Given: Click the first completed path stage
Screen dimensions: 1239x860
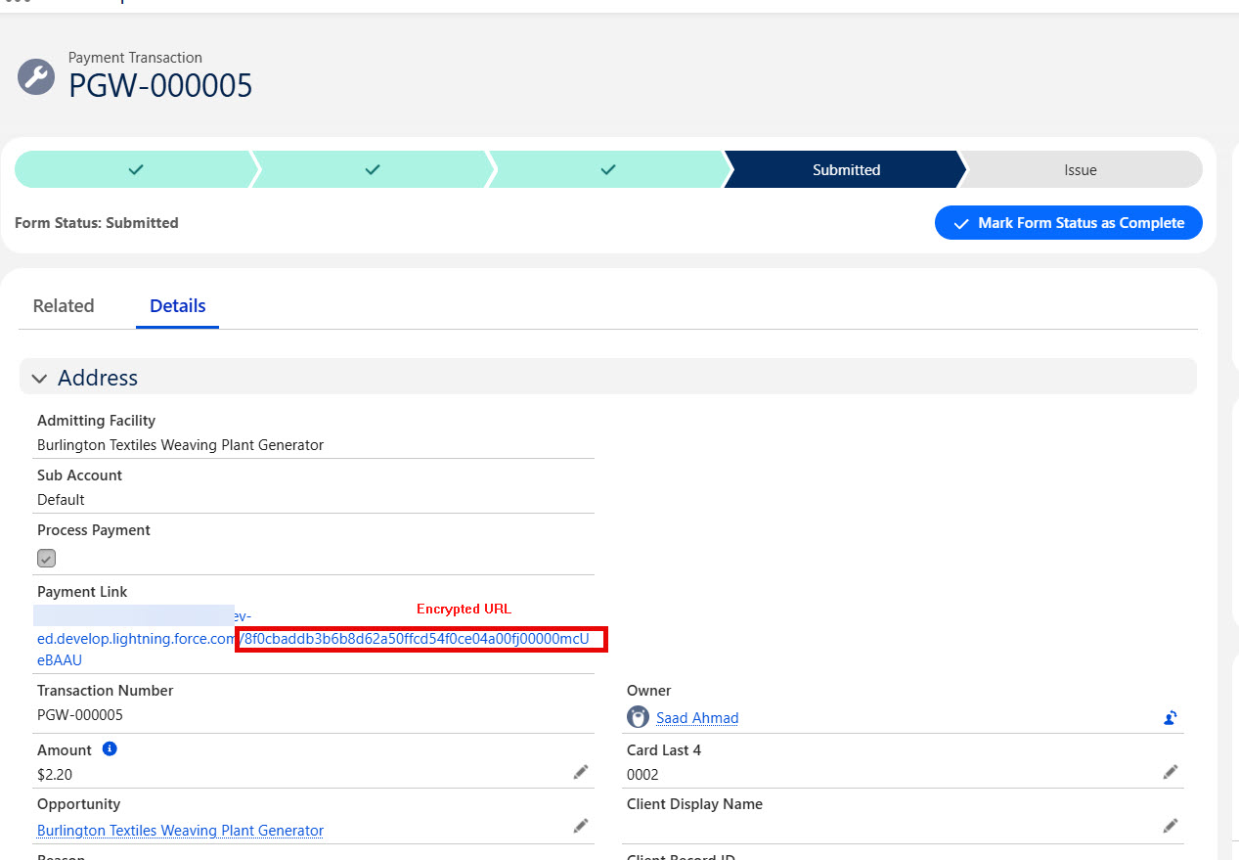Looking at the screenshot, I should (x=135, y=170).
